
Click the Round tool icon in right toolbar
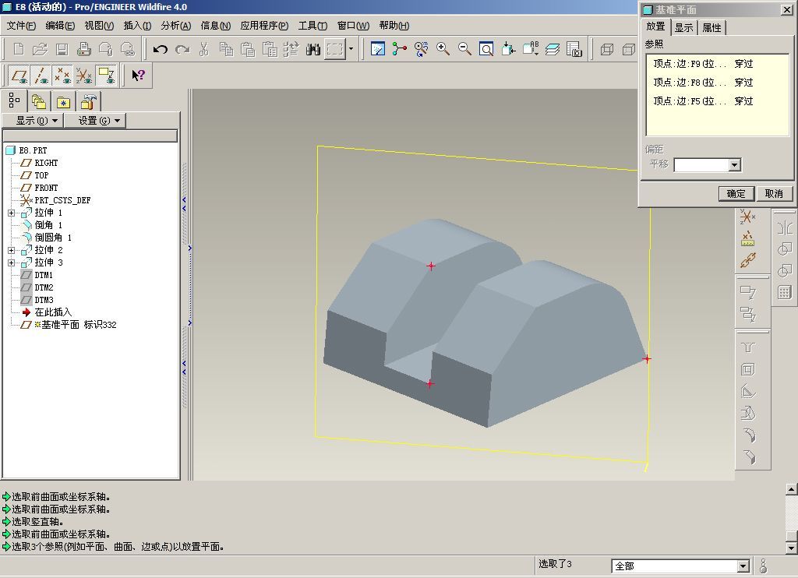tap(747, 435)
